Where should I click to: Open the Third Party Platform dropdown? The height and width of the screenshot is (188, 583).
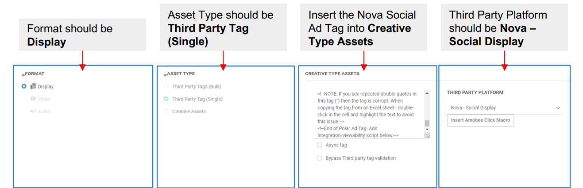pyautogui.click(x=505, y=108)
